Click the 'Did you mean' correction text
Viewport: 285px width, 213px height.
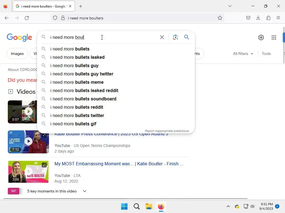coord(22,80)
